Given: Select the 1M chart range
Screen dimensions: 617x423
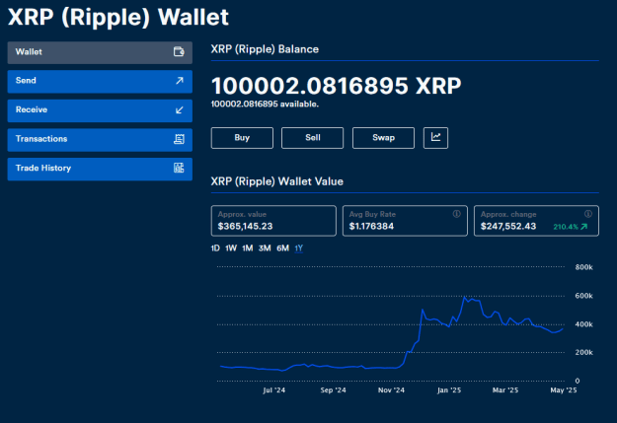Looking at the screenshot, I should coord(248,248).
